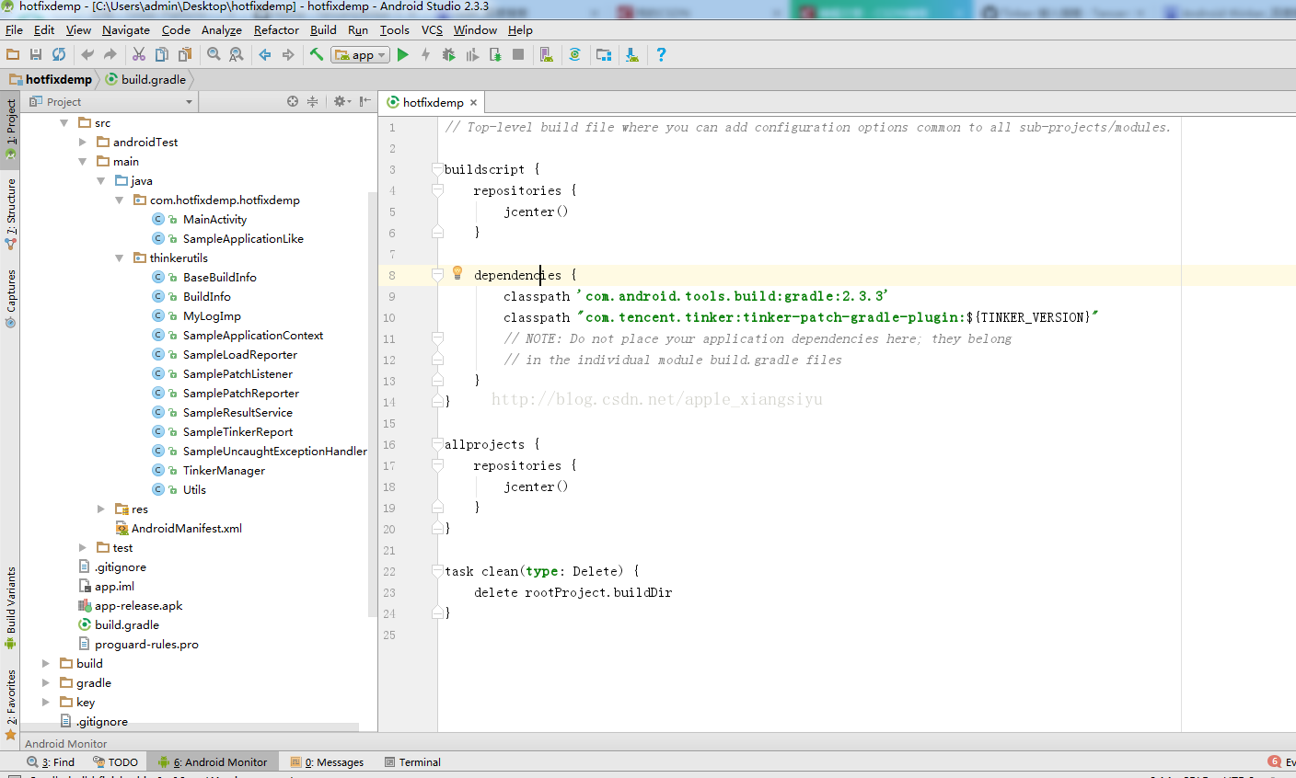Click the Open folder toolbar icon
This screenshot has height=778, width=1296.
(x=13, y=55)
